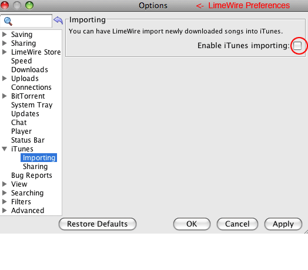Expand the Uploads disclosure triangle
The width and height of the screenshot is (308, 270).
point(4,79)
